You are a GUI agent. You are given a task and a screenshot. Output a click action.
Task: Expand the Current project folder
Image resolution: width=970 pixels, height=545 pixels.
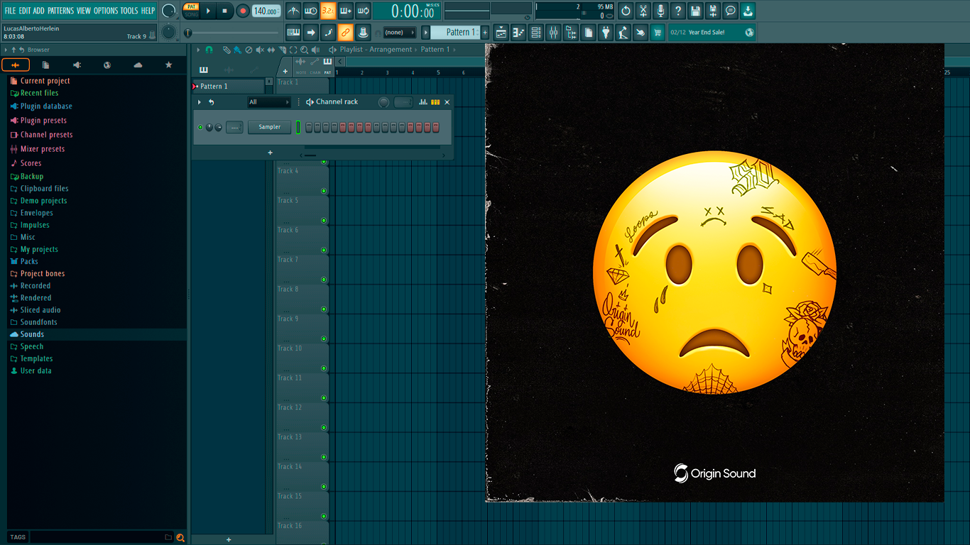pyautogui.click(x=45, y=81)
